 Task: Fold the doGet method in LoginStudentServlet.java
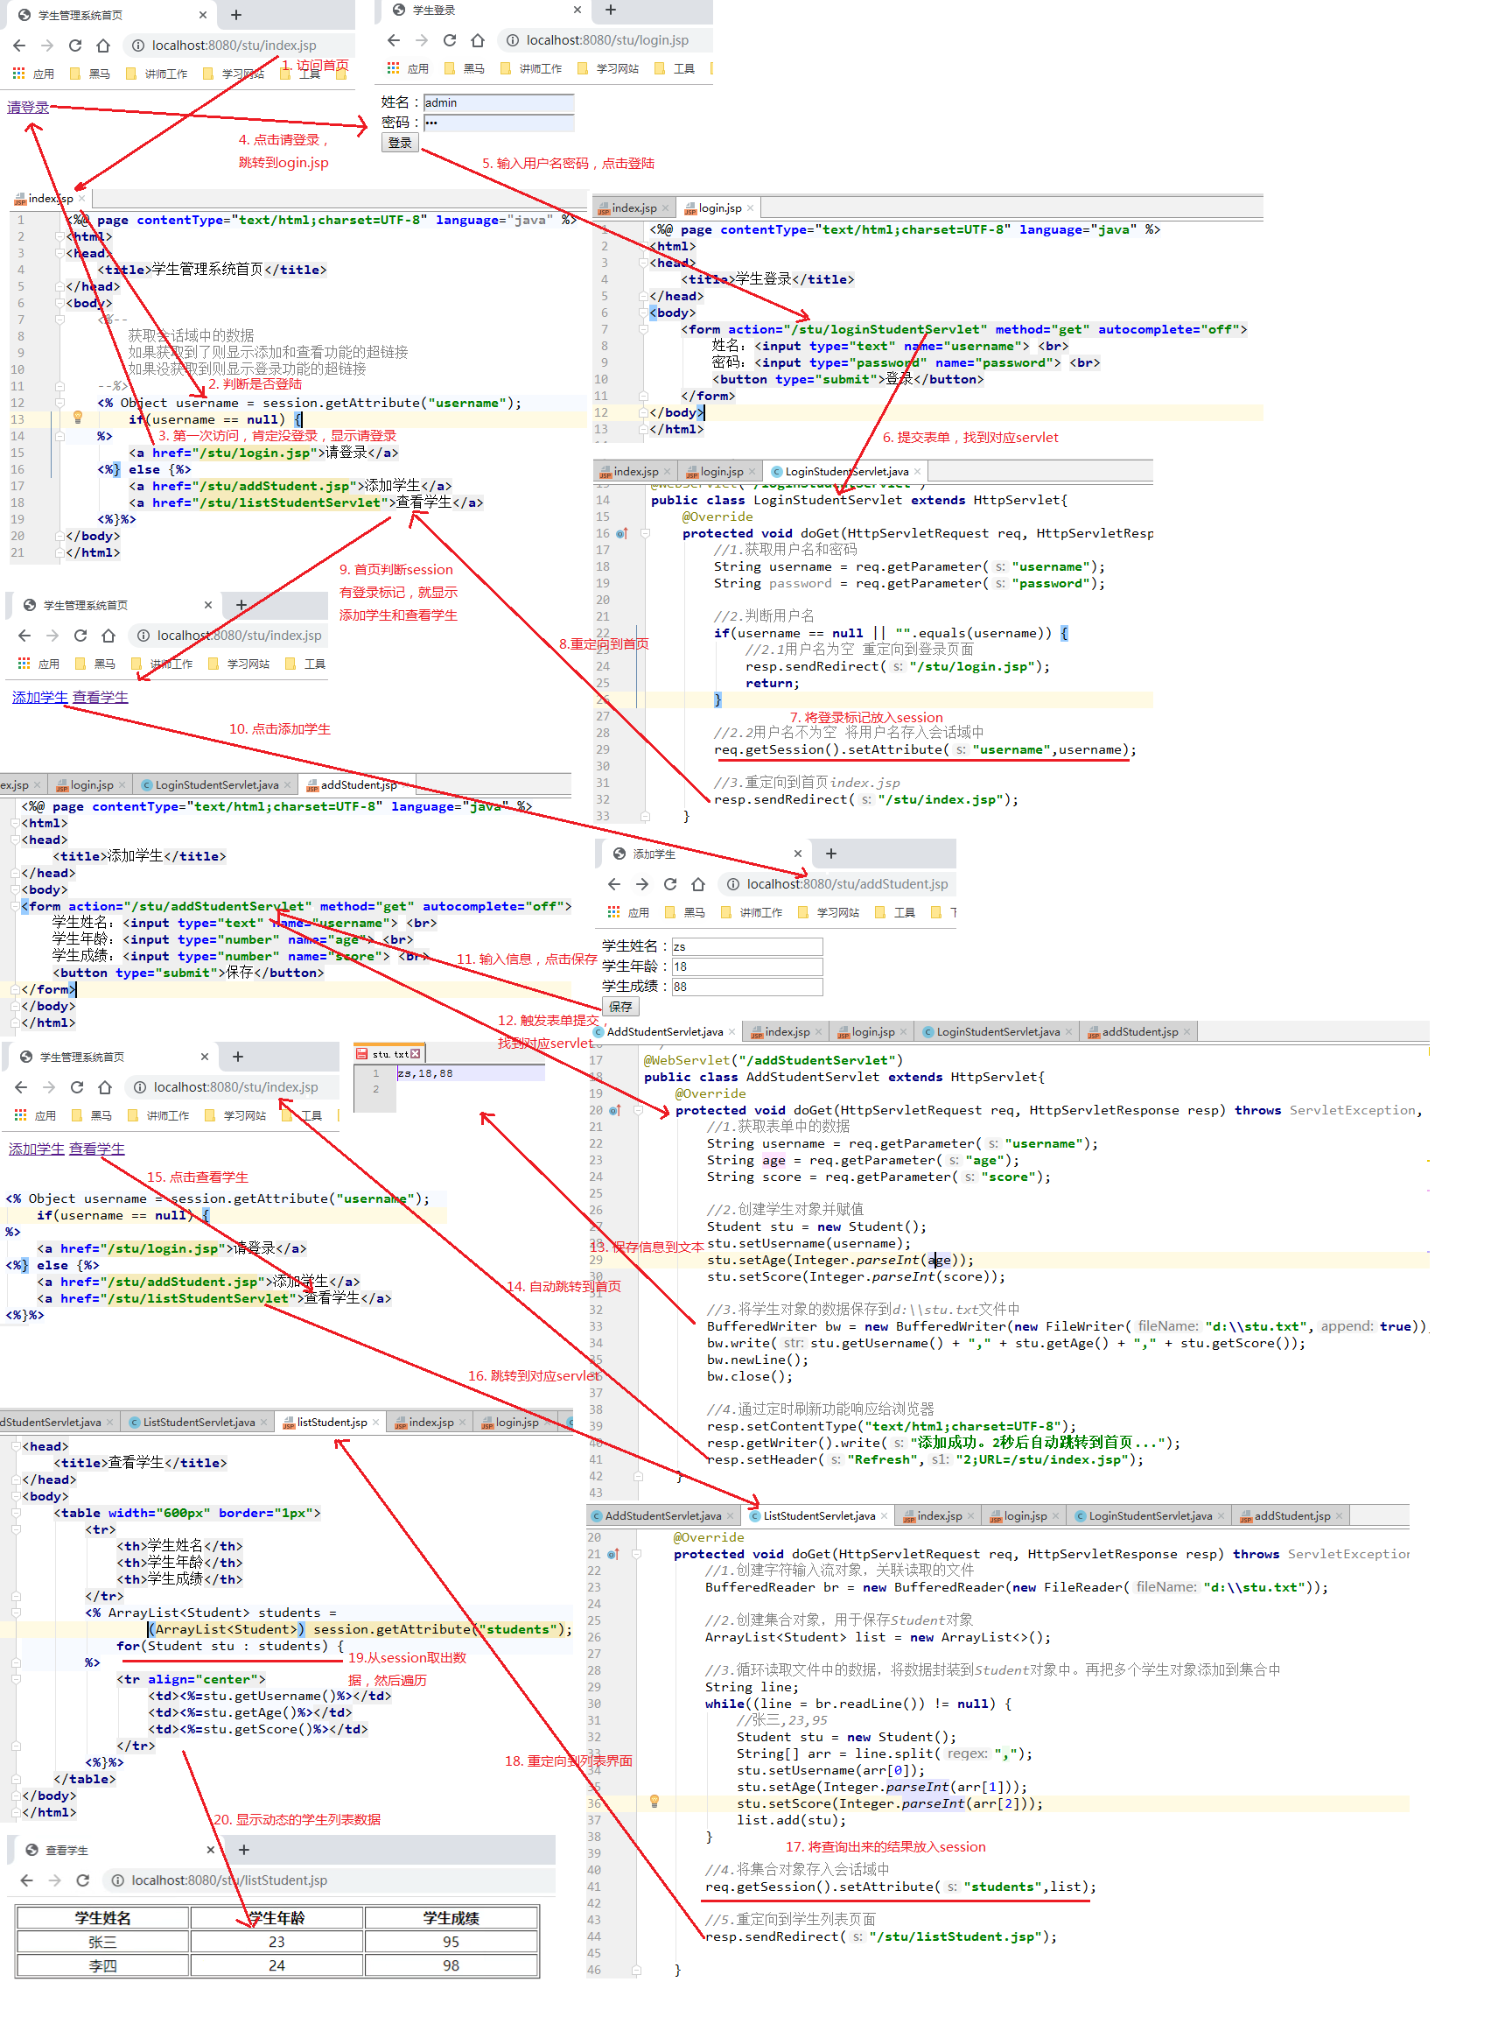coord(645,533)
